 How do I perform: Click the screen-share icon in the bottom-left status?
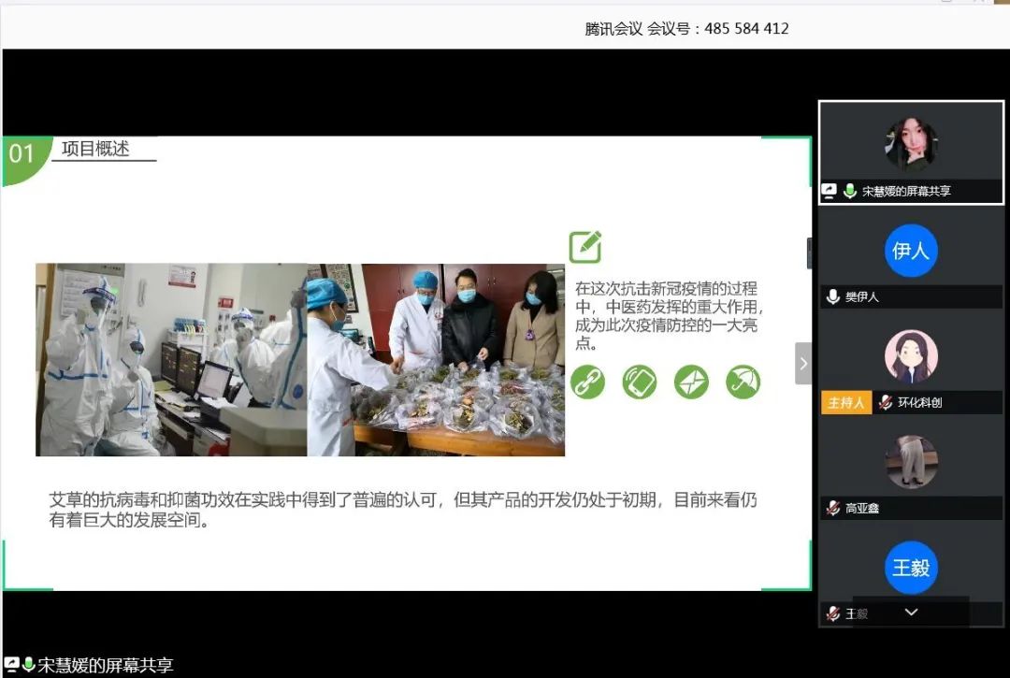(x=11, y=665)
